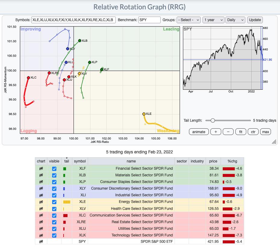280x247 pixels.
Task: Click the XLY point on graph
Action: pos(68,49)
